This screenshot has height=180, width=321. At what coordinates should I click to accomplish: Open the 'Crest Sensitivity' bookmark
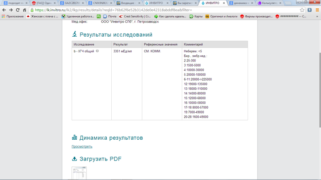(x=135, y=16)
